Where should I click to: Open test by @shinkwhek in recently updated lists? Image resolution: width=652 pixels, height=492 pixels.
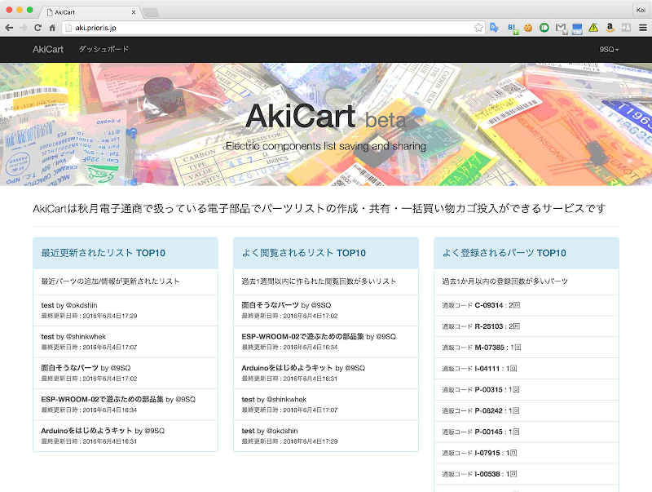pos(126,342)
